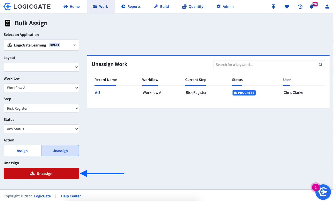Open recent history clock icon
The image size is (334, 201).
tap(300, 7)
